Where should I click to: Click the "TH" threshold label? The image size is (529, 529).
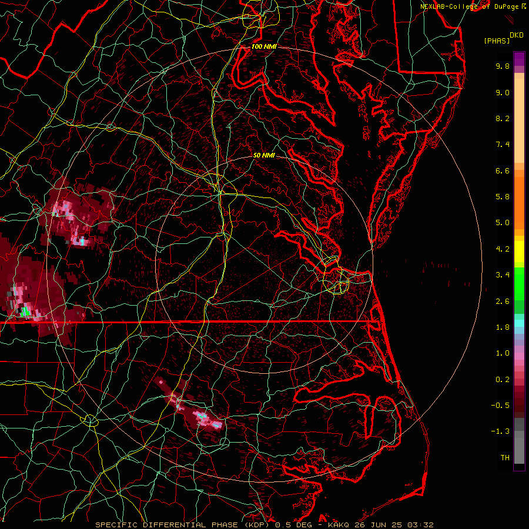(x=505, y=458)
